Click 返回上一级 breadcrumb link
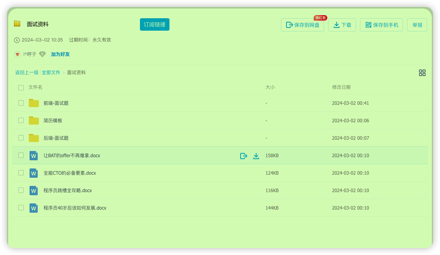This screenshot has height=255, width=440. click(x=27, y=73)
